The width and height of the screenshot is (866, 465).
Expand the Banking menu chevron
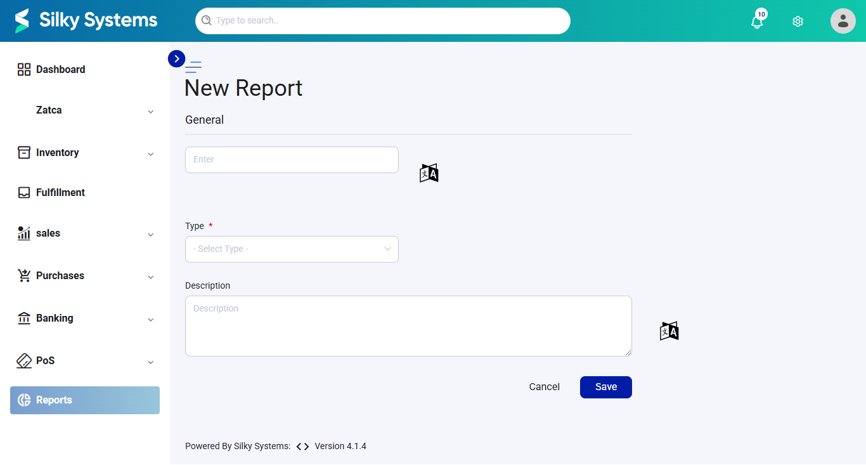[151, 320]
